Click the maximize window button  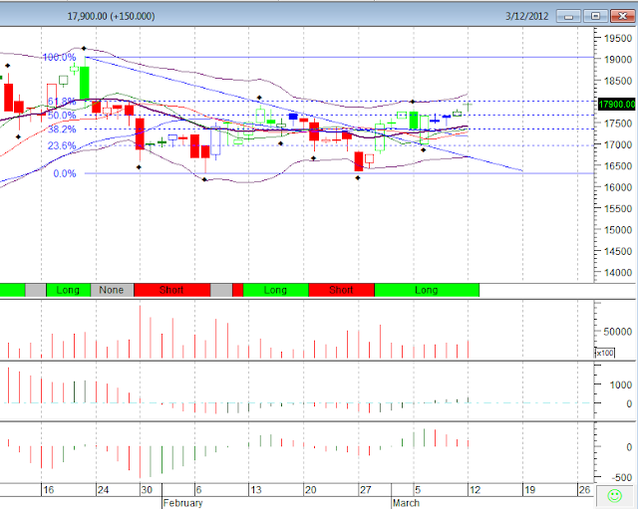(595, 16)
